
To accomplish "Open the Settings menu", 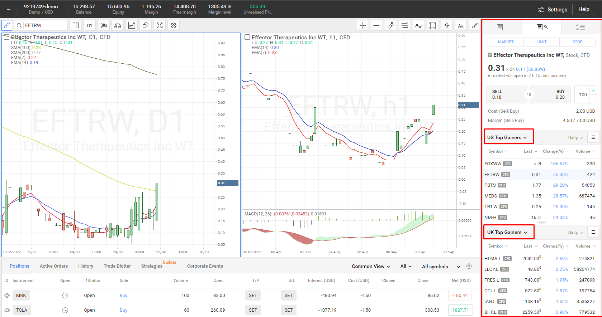I will click(553, 10).
